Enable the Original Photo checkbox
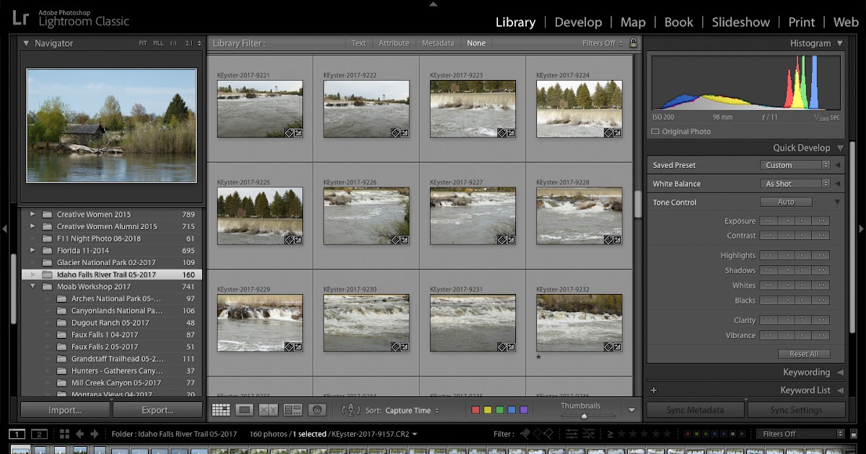Image resolution: width=866 pixels, height=454 pixels. [654, 131]
